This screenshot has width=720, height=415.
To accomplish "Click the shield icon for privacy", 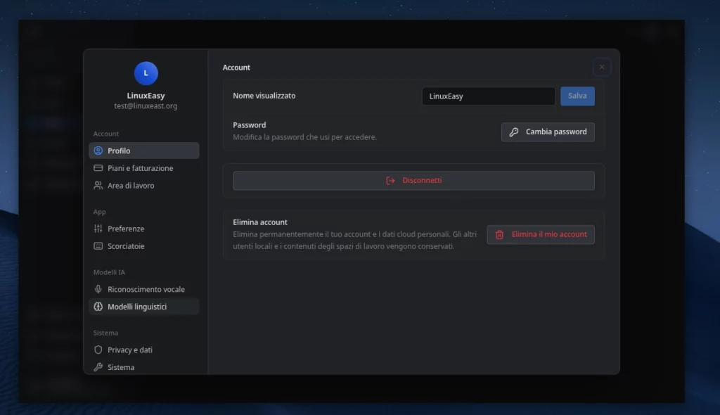I will coord(98,350).
